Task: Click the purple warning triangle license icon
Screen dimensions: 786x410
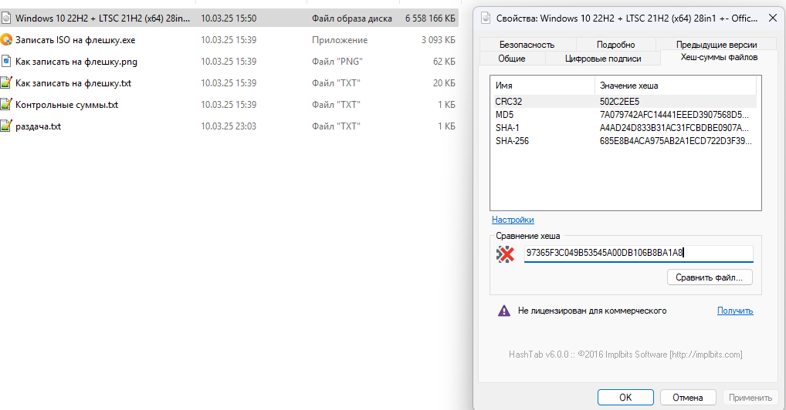Action: click(x=504, y=311)
